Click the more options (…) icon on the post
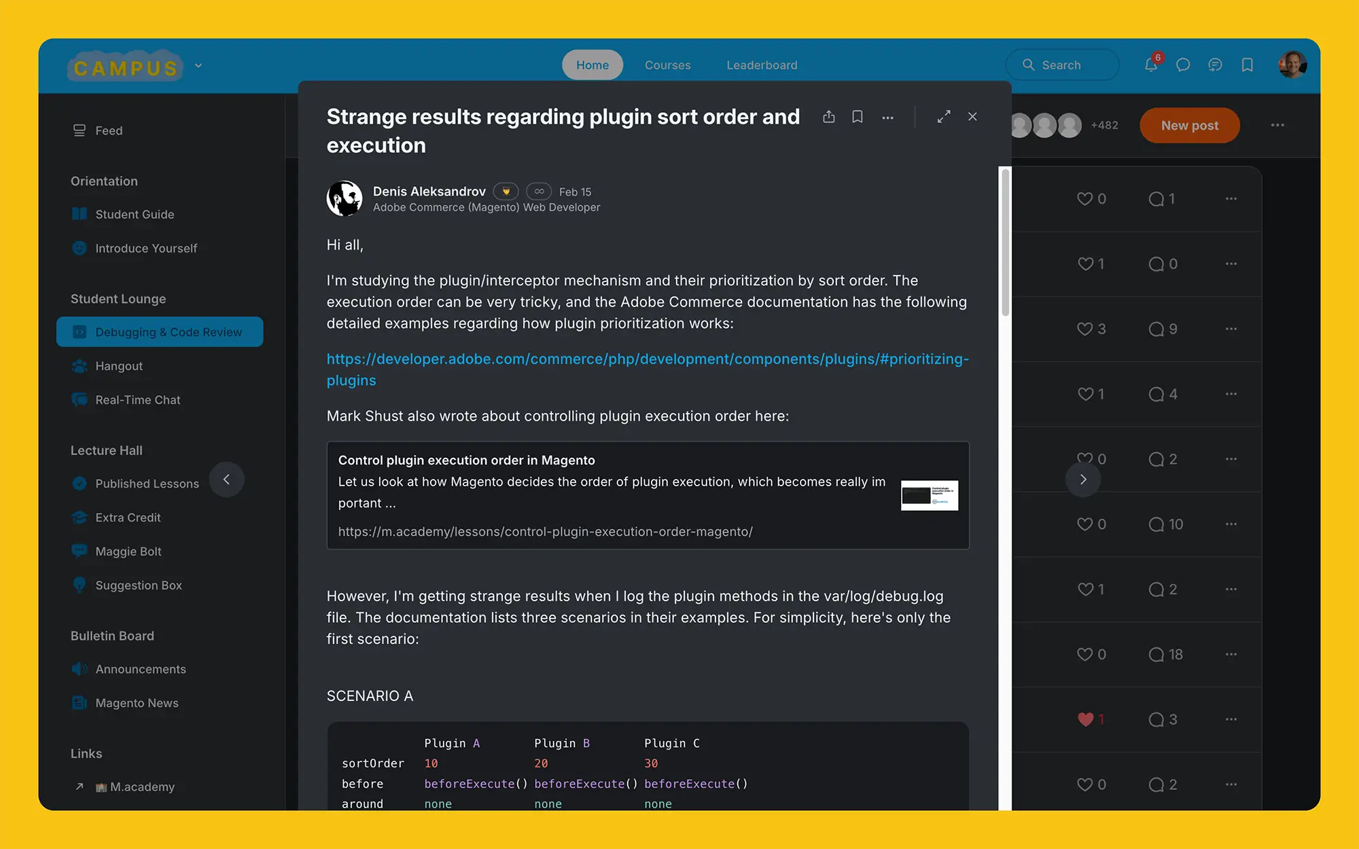The image size is (1359, 849). [x=885, y=118]
